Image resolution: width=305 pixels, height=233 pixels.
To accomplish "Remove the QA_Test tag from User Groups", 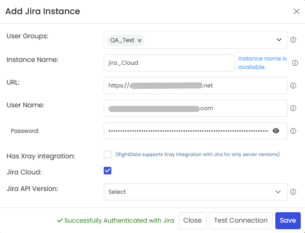I will [140, 41].
